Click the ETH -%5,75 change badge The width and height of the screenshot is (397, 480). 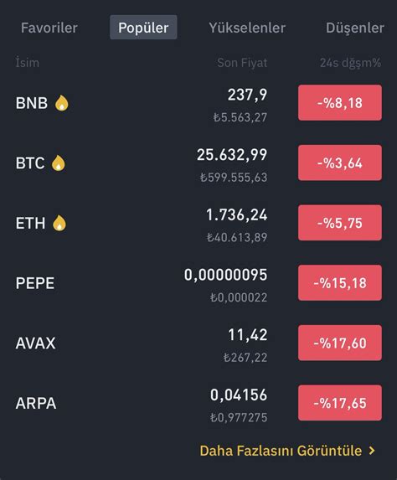coord(340,223)
